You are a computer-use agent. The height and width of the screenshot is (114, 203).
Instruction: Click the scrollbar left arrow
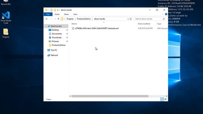pos(70,96)
